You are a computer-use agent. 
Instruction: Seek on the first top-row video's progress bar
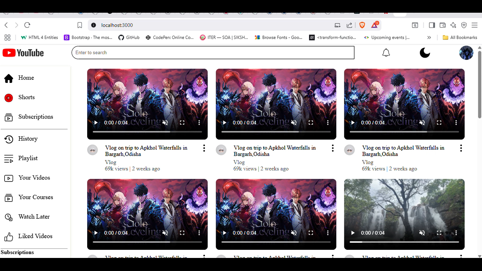pos(147,132)
